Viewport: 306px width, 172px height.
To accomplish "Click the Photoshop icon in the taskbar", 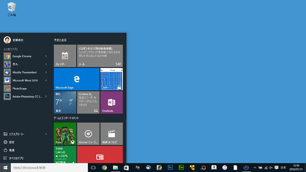I will coord(171,167).
